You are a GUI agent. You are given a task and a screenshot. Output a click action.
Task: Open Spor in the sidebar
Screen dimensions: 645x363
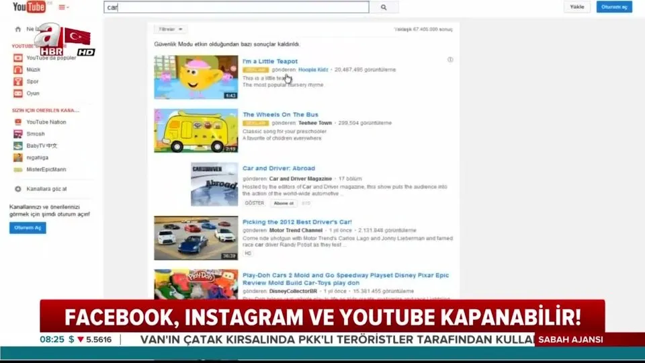click(32, 81)
